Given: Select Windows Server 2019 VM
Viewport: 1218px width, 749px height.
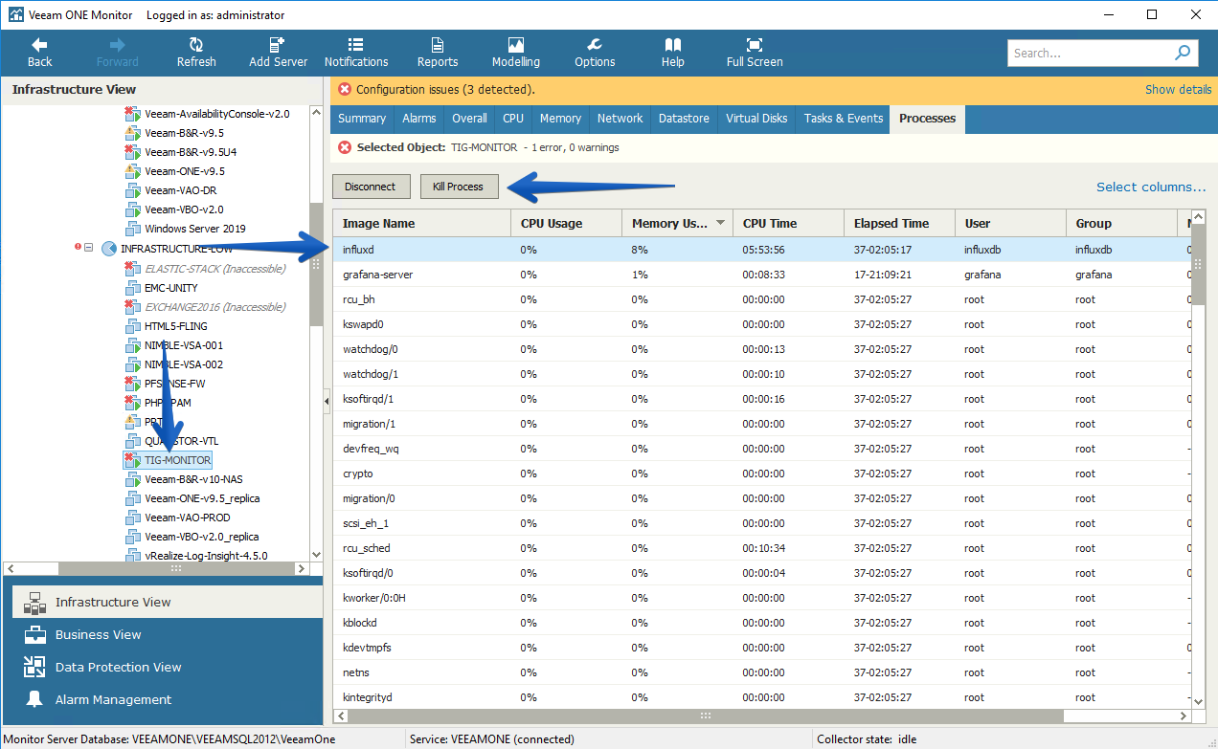Looking at the screenshot, I should (x=195, y=229).
